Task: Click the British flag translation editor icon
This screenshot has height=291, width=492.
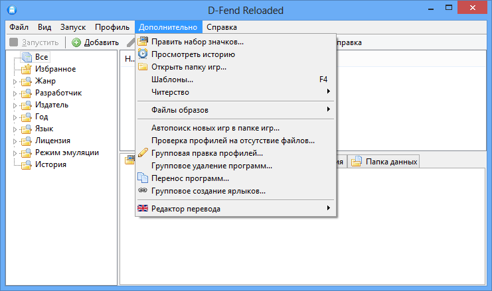Action: [143, 209]
